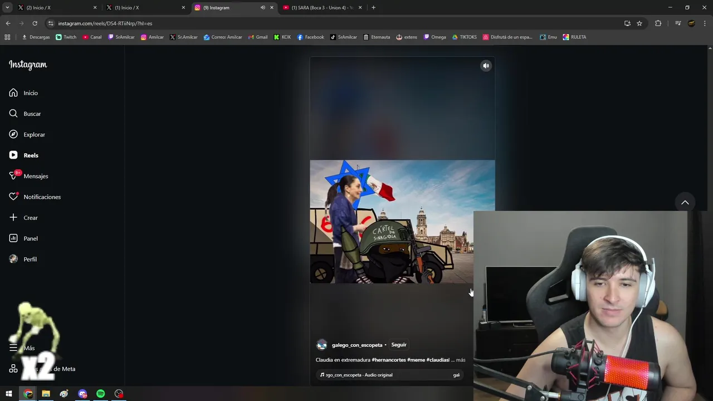
Task: Open File Explorer from the taskbar
Action: coord(46,394)
